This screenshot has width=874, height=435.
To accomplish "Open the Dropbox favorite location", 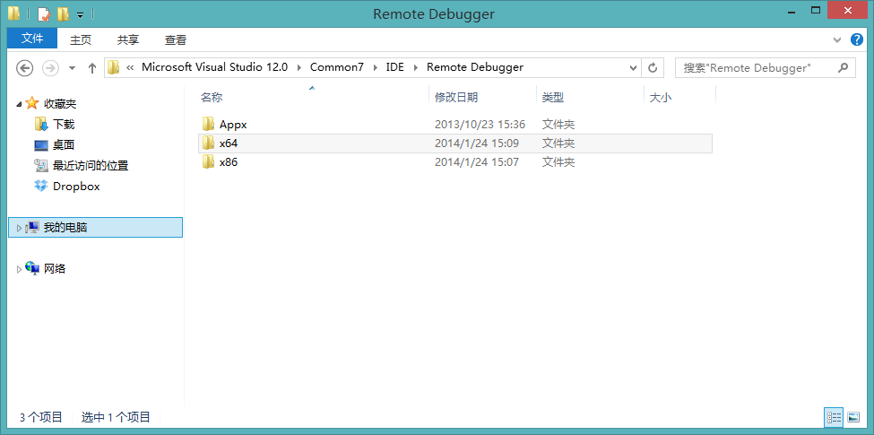I will coord(76,187).
